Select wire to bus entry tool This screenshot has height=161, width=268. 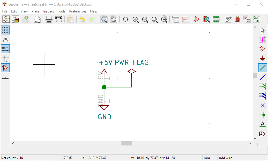pyautogui.click(x=263, y=87)
